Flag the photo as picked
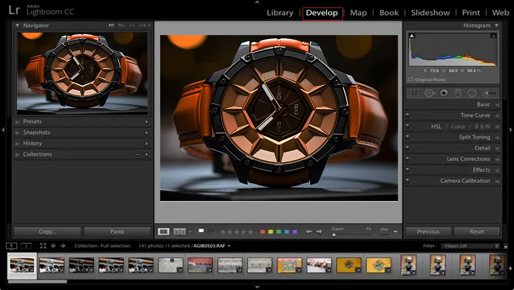Image resolution: width=514 pixels, height=290 pixels. click(201, 231)
